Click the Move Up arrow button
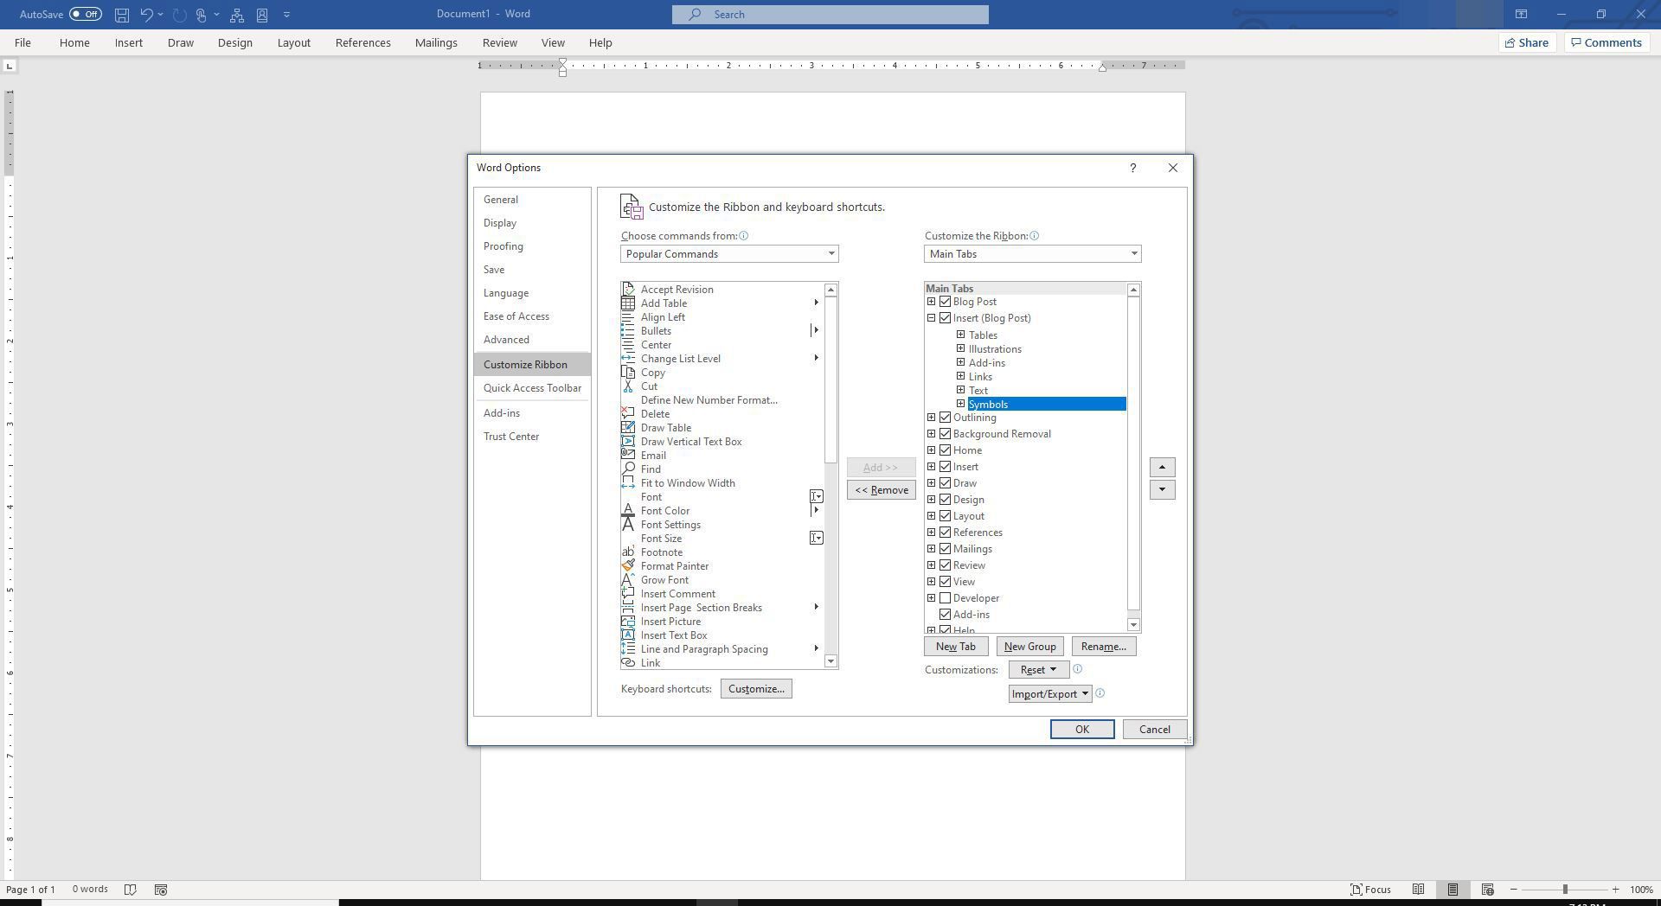Screen dimensions: 1661x906 click(x=1162, y=468)
